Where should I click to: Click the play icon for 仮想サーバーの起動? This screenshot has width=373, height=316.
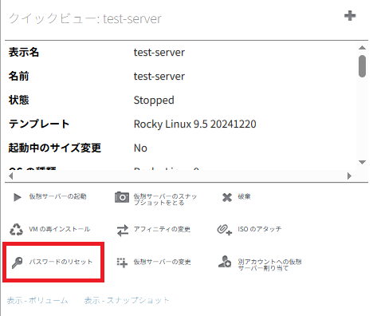(18, 197)
